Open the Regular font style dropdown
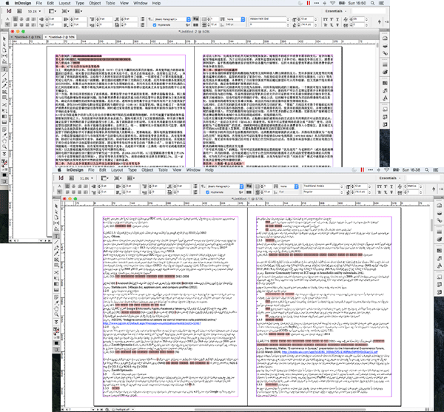The image size is (444, 412). pos(342,192)
